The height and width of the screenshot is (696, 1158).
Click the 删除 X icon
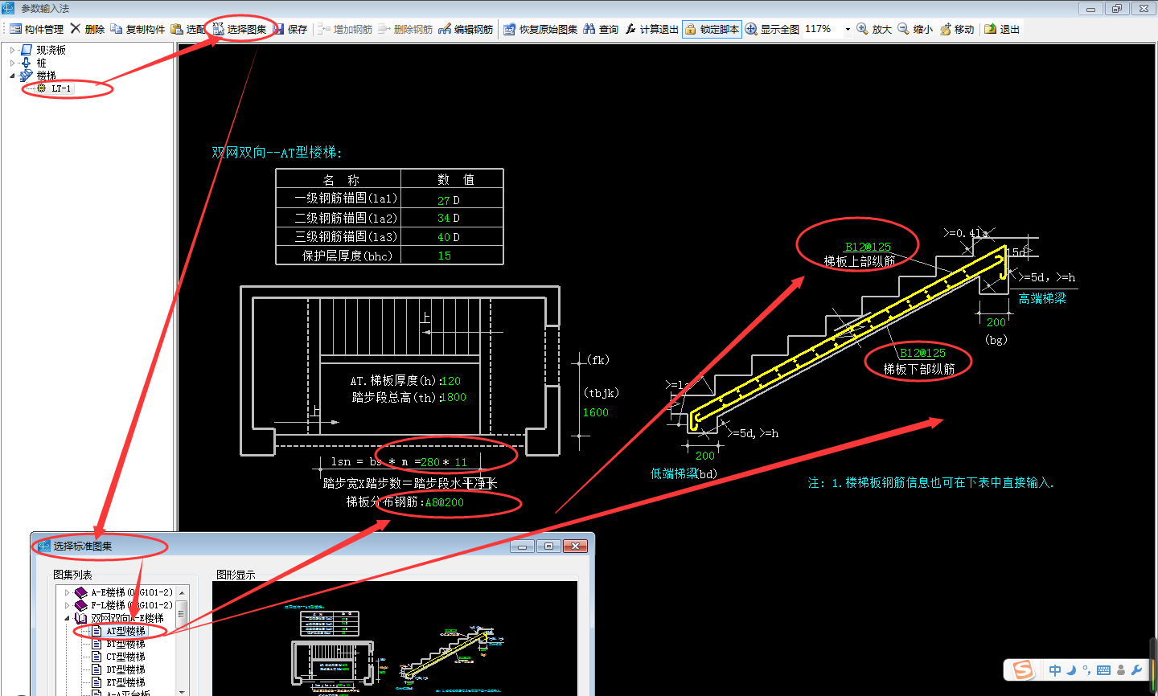coord(76,29)
